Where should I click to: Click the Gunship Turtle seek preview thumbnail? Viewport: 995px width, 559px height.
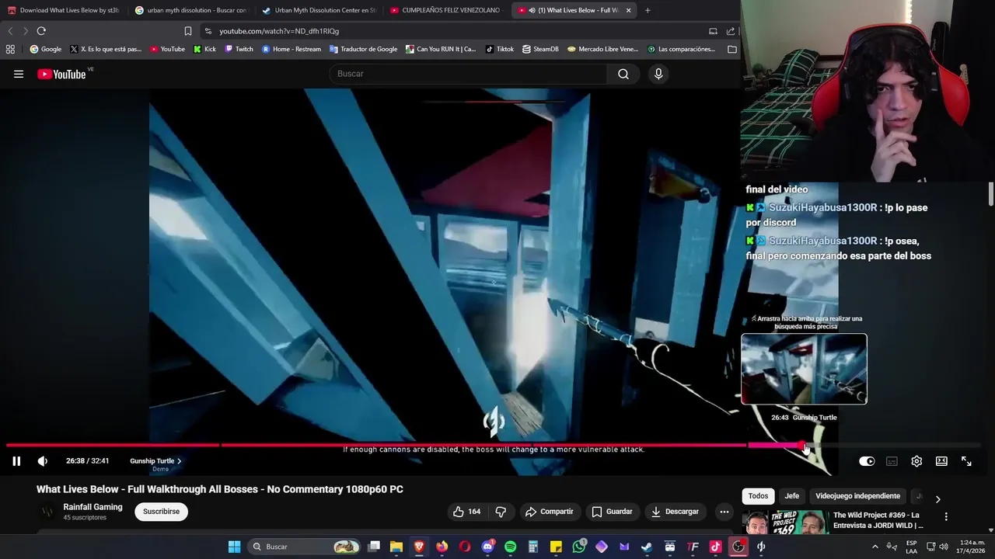tap(804, 369)
